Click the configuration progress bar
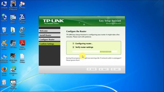Screen dimensions: 164x92 [95, 52]
